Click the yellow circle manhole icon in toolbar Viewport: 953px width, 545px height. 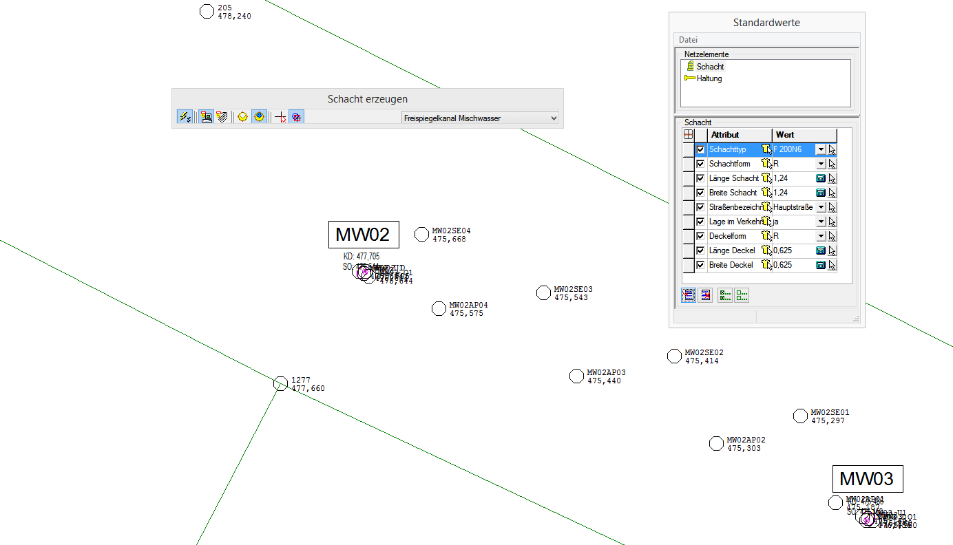click(x=242, y=117)
